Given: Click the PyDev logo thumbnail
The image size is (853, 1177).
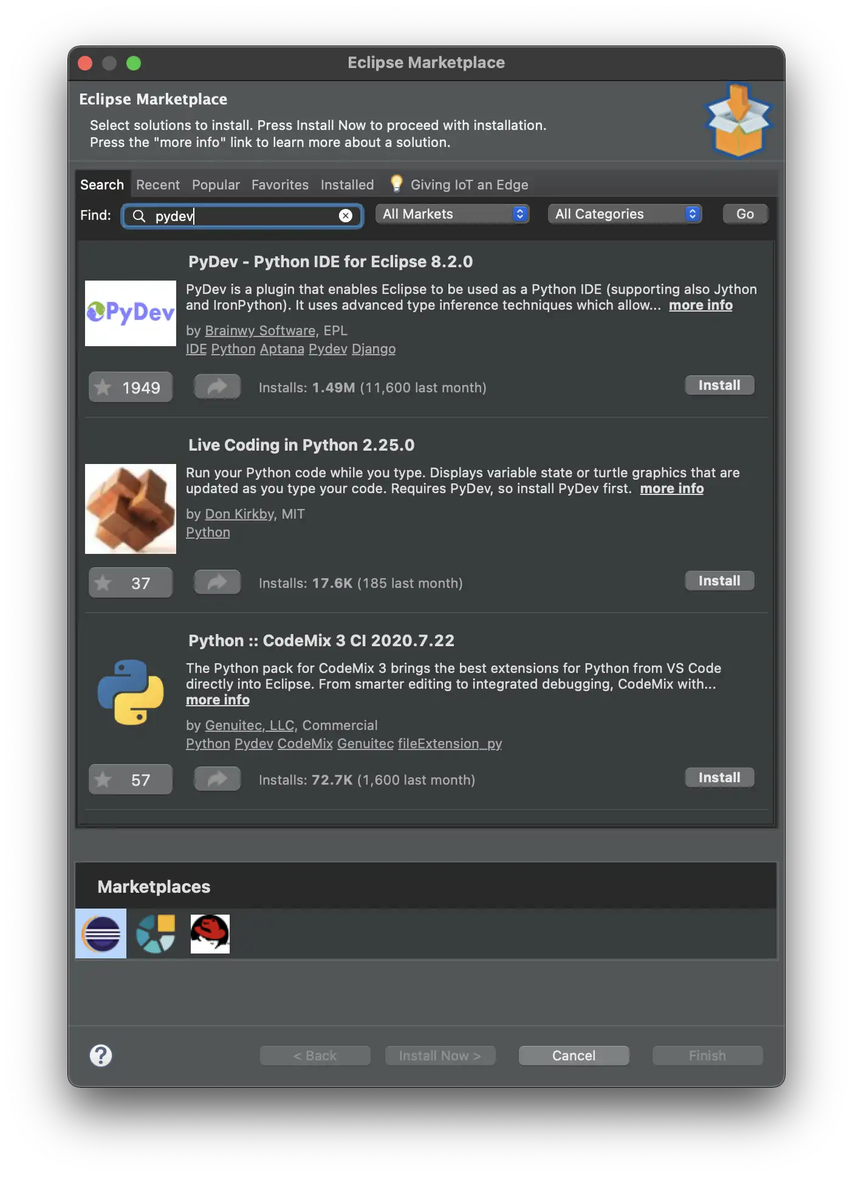Looking at the screenshot, I should pyautogui.click(x=131, y=313).
